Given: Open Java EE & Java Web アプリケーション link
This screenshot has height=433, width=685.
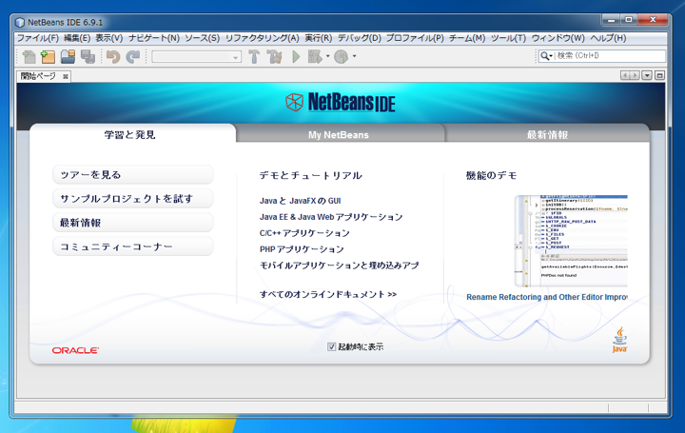Looking at the screenshot, I should point(331,217).
